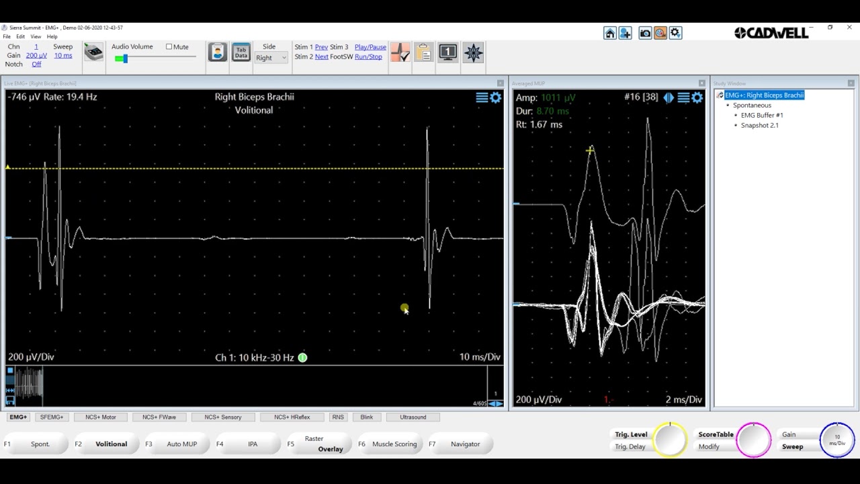The image size is (860, 484).
Task: Switch to the SFEMG+ tab
Action: (52, 417)
